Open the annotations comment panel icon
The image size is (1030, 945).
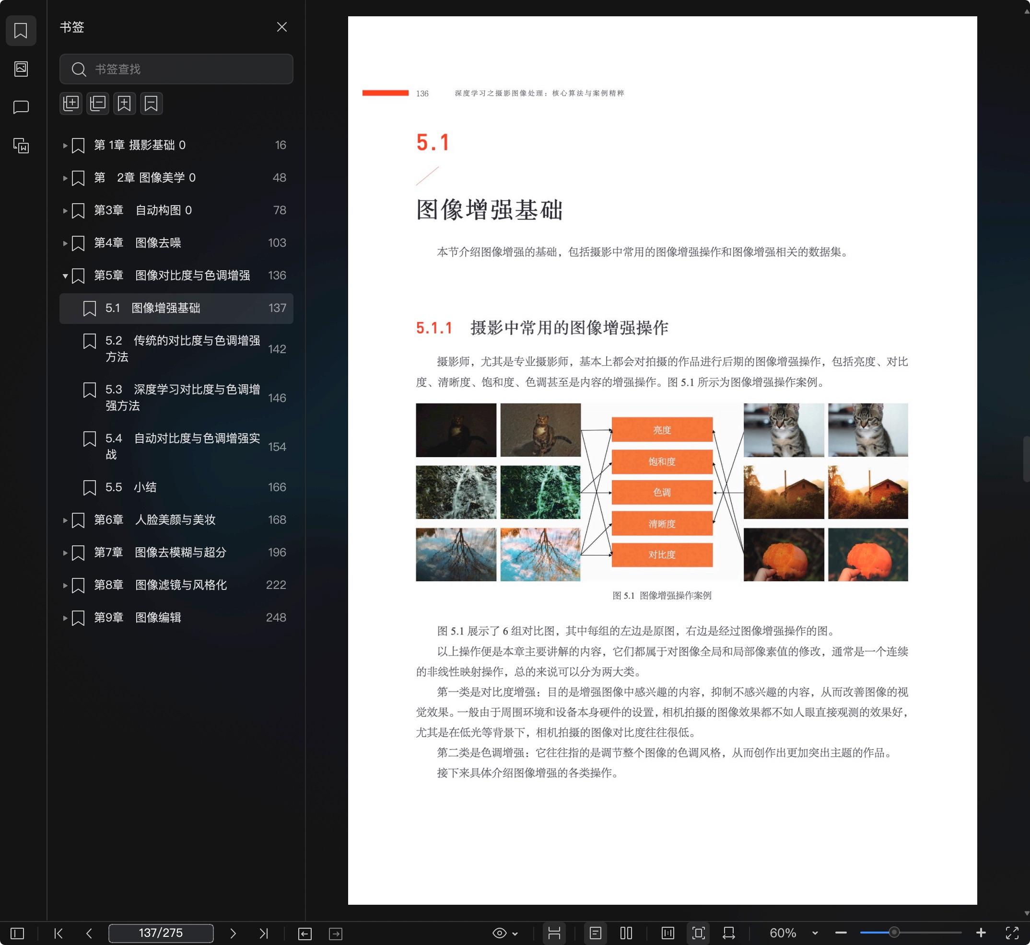click(x=21, y=107)
